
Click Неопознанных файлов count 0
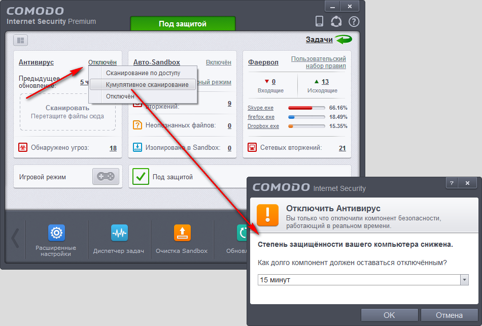229,125
